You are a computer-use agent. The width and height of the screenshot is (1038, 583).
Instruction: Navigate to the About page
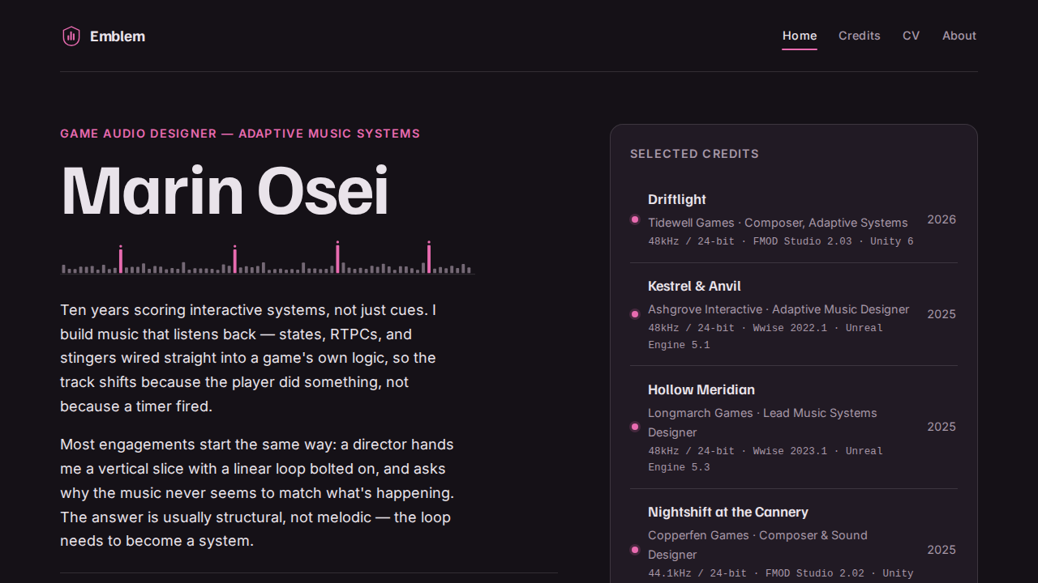click(x=959, y=36)
